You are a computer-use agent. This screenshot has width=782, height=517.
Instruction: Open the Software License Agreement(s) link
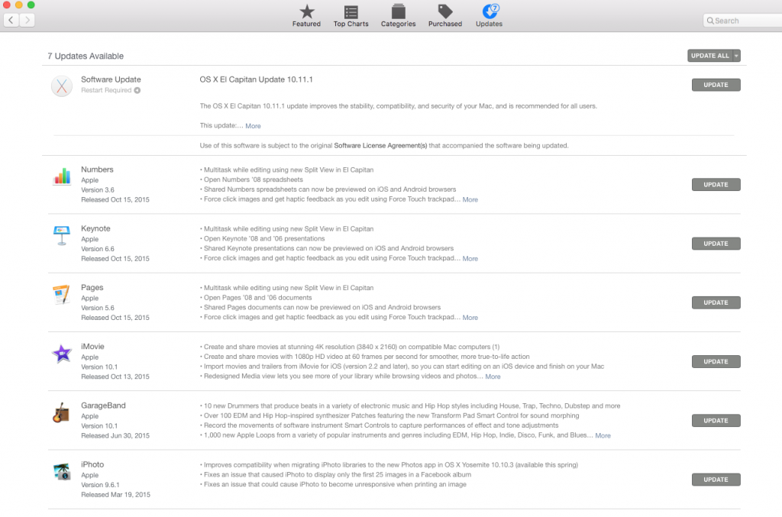tap(380, 146)
